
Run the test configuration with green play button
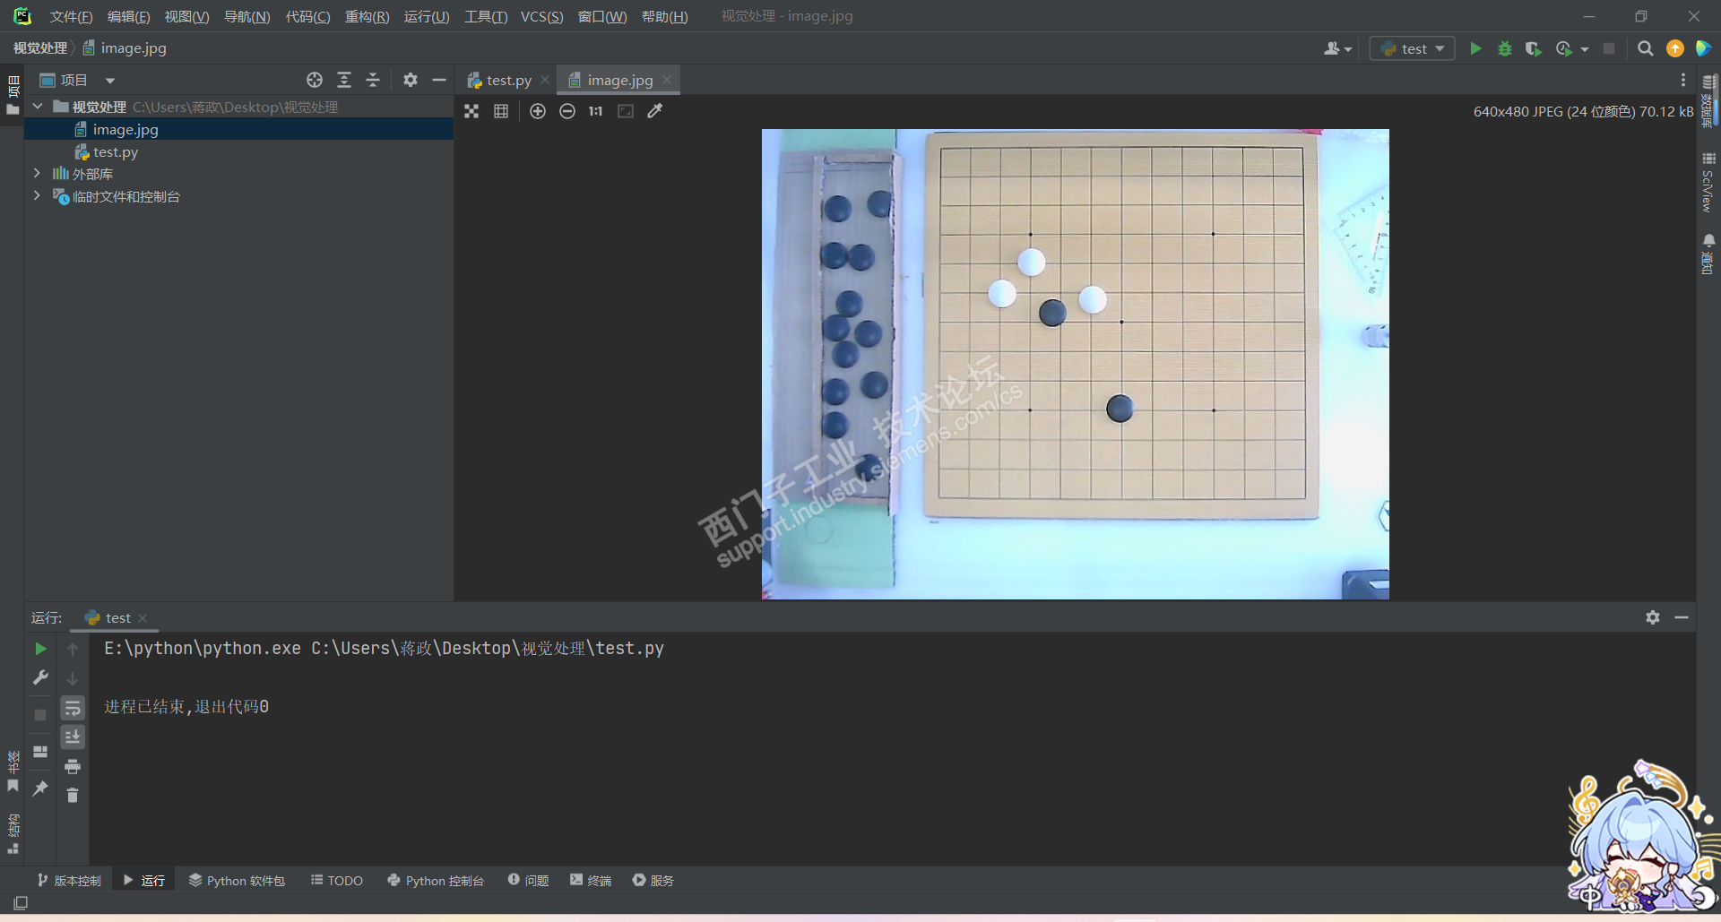tap(1475, 48)
